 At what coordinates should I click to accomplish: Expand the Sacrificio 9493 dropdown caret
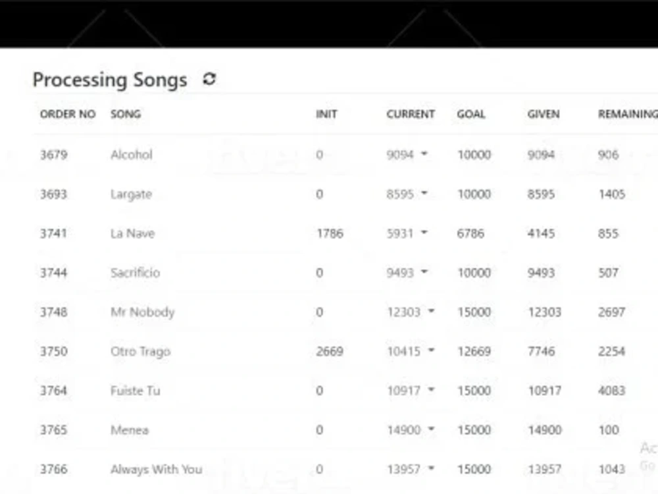pos(424,272)
